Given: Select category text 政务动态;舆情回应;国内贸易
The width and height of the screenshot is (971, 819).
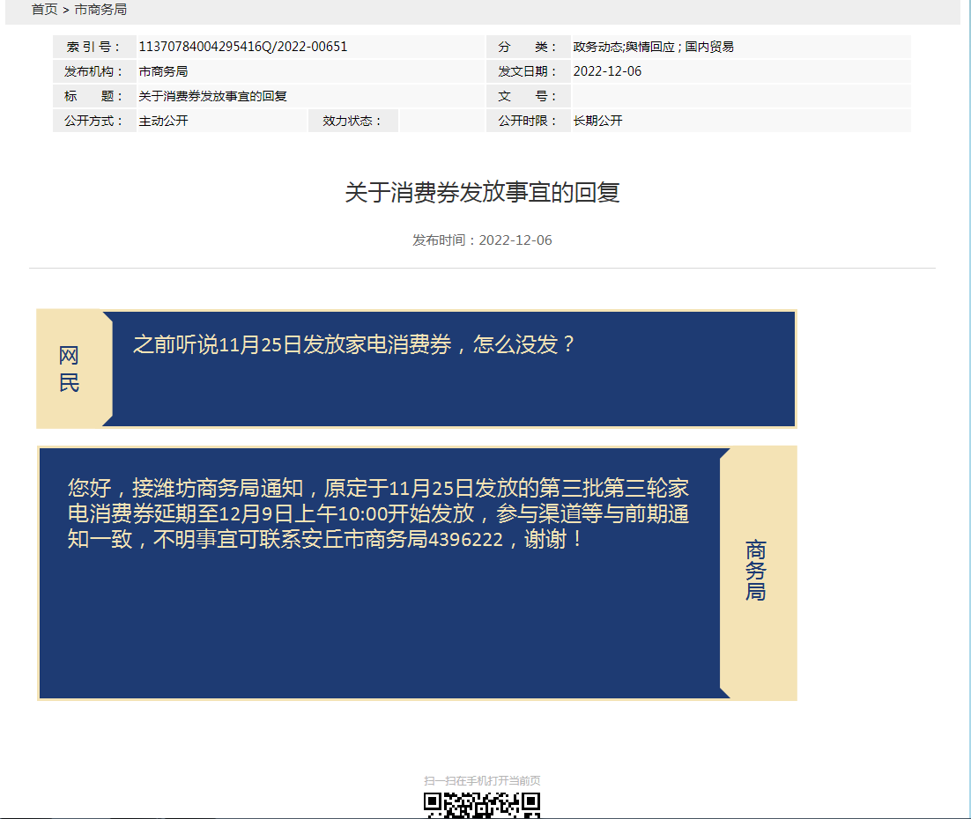Looking at the screenshot, I should click(653, 47).
